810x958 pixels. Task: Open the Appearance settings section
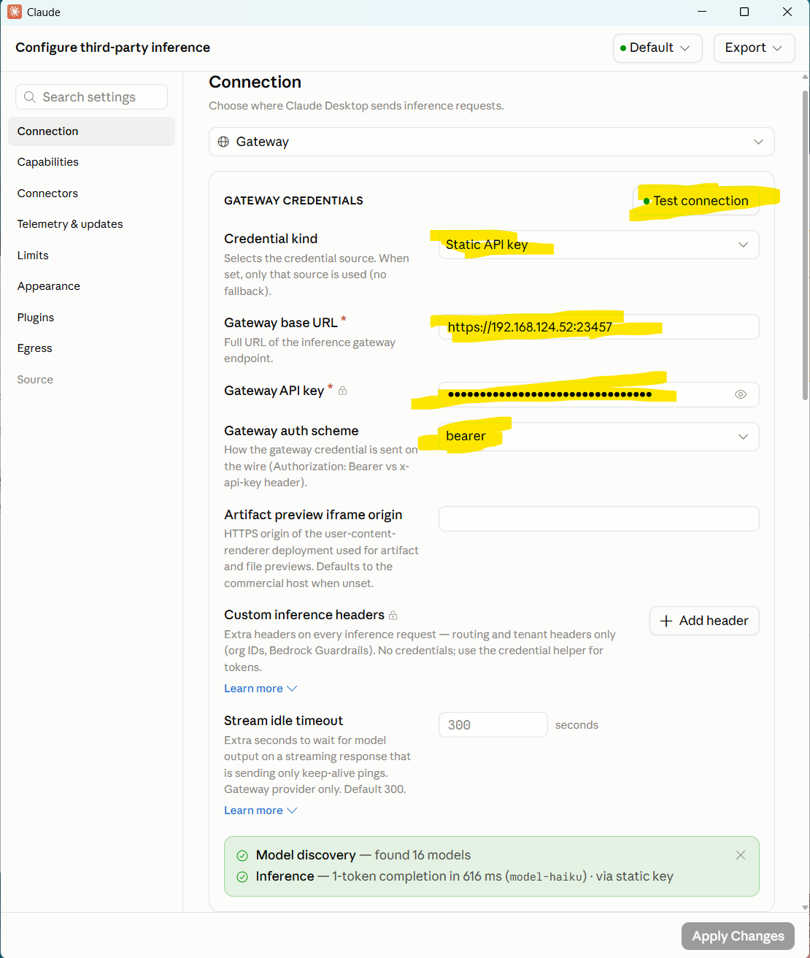click(x=91, y=286)
